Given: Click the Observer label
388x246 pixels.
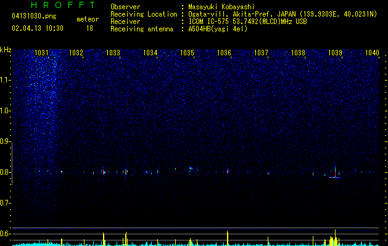Looking at the screenshot, I should tap(125, 7).
